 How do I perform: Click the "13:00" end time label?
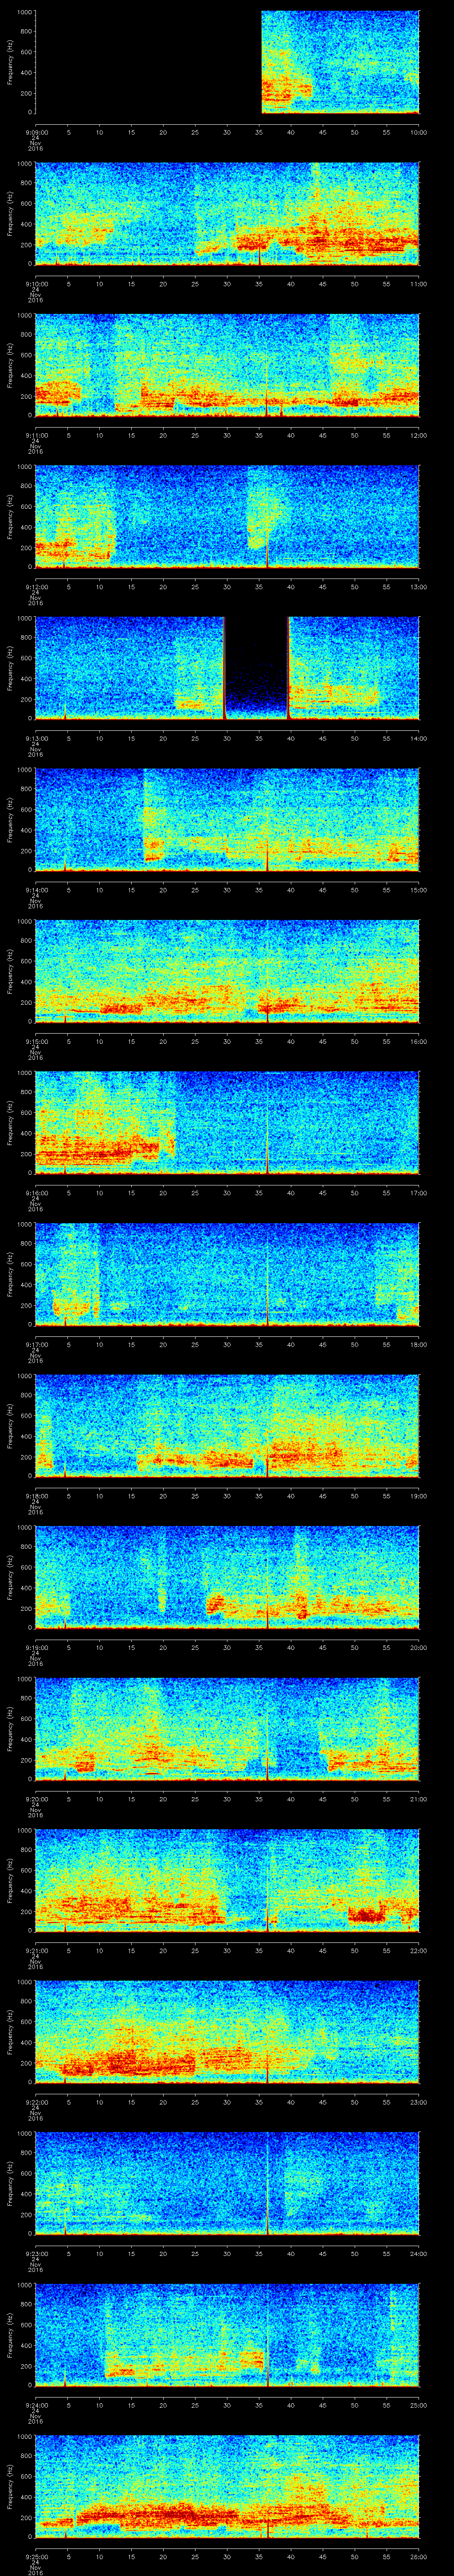(418, 587)
